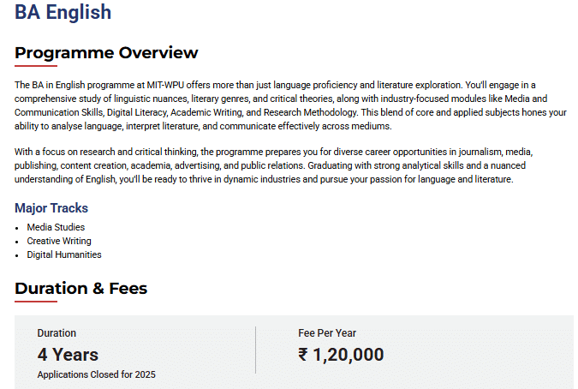Click the 4 Years duration value
578x389 pixels.
point(68,354)
